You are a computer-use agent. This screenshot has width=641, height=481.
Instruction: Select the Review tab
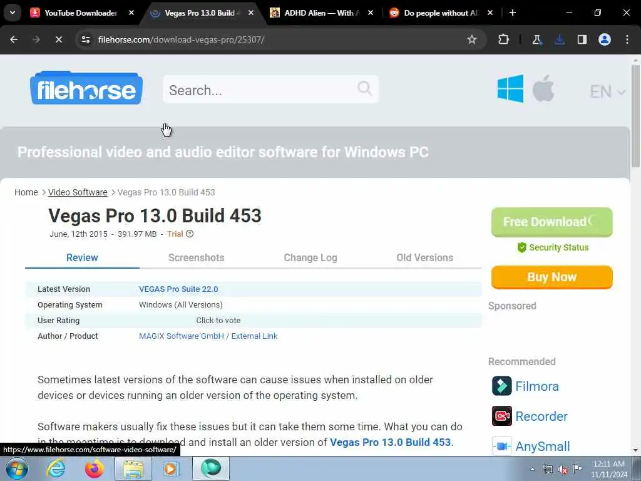click(x=82, y=257)
